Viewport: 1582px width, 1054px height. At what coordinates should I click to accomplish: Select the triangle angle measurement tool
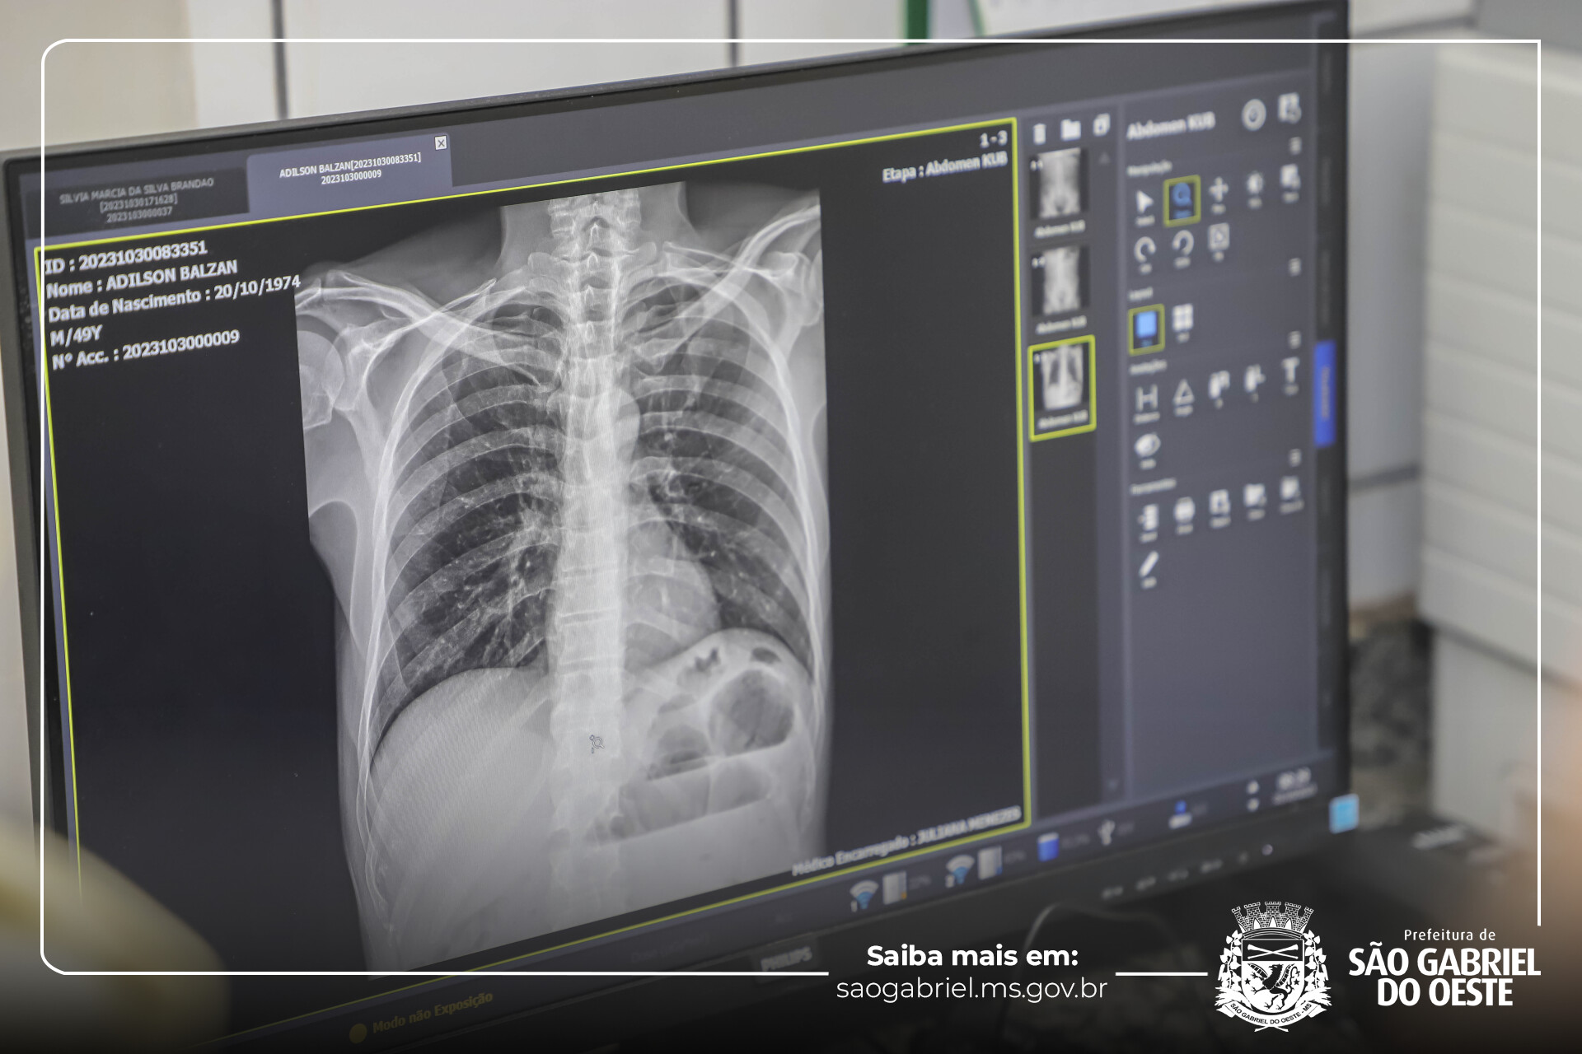coord(1184,396)
